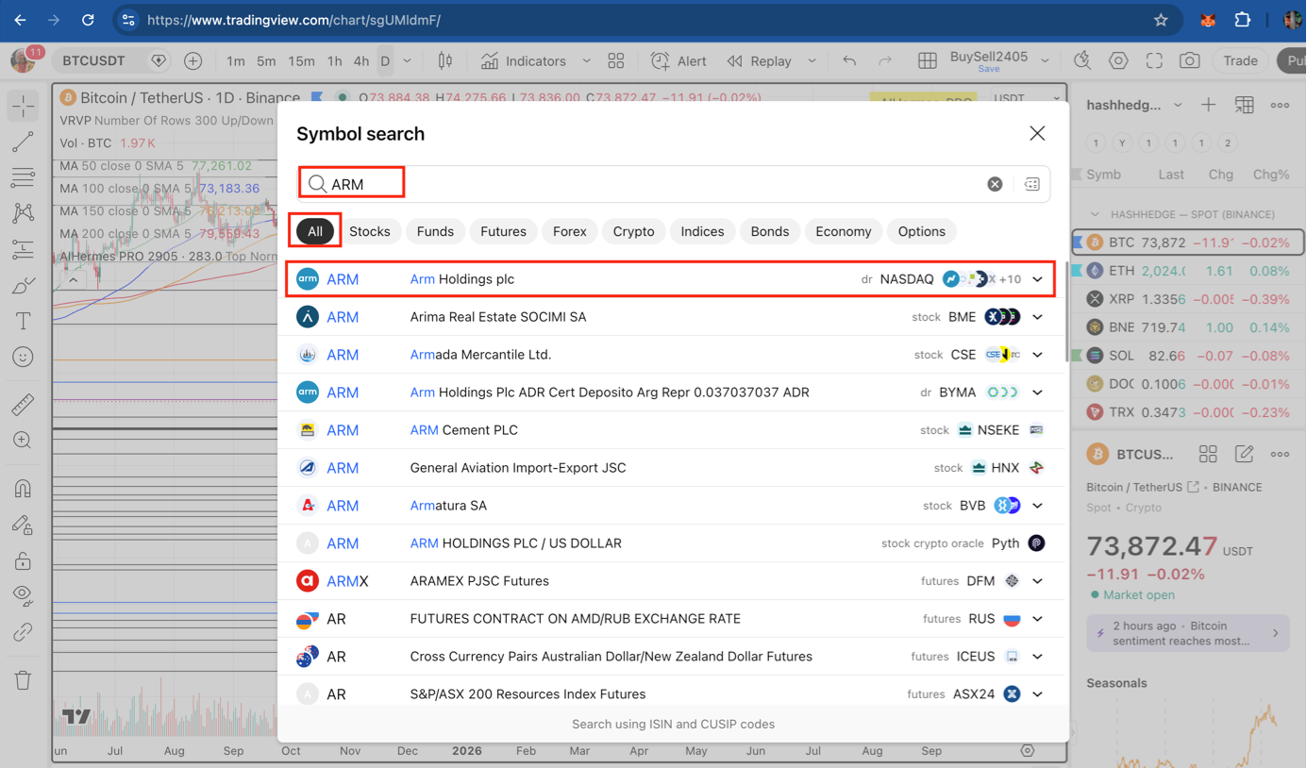Toggle hide all drawings eye icon
1307x768 pixels.
click(x=23, y=596)
